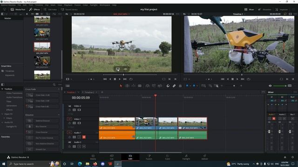Click the Overwrite Clip edit icon
298x167 pixels.
[154, 86]
